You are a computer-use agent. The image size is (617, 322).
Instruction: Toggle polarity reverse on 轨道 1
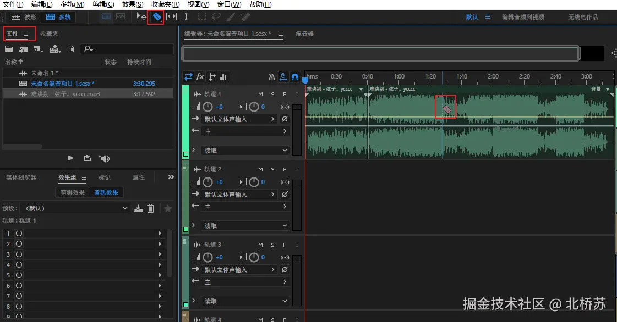point(285,119)
